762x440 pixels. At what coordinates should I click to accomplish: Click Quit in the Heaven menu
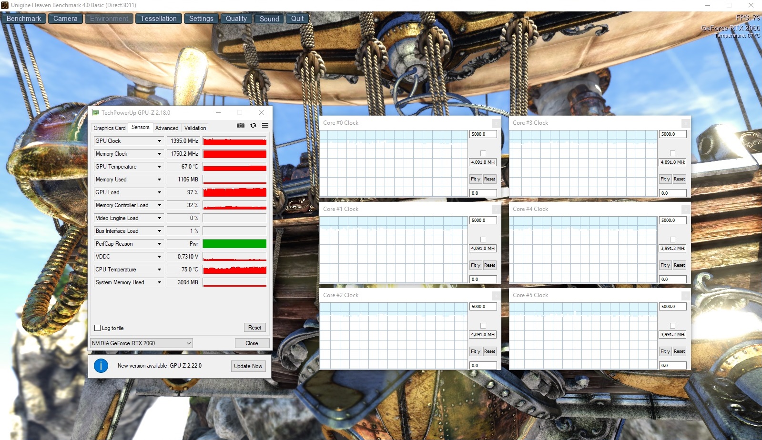click(x=297, y=19)
